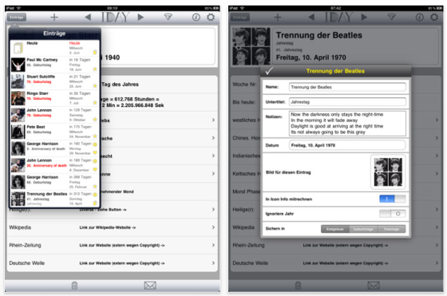The width and height of the screenshot is (447, 296).
Task: Click the Notizen text area
Action: 347,124
